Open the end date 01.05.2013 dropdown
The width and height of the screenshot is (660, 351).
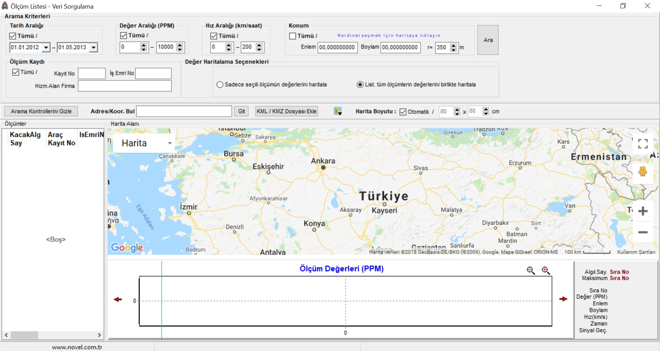(93, 47)
